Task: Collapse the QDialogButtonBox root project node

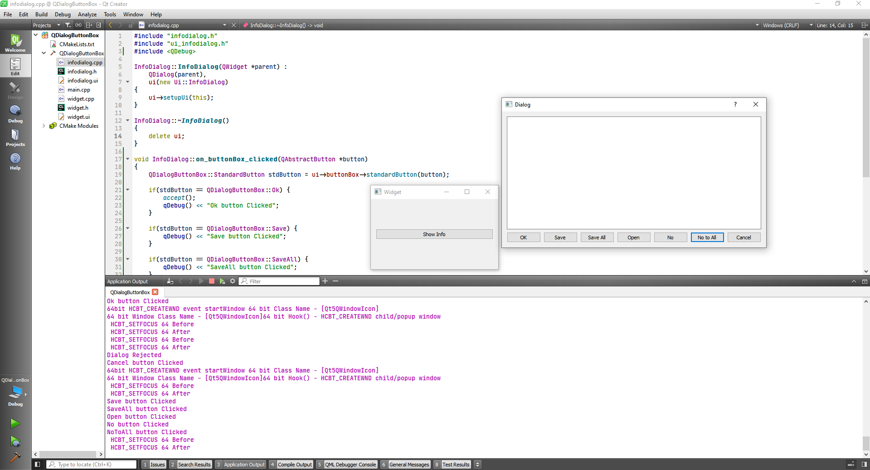Action: [36, 35]
